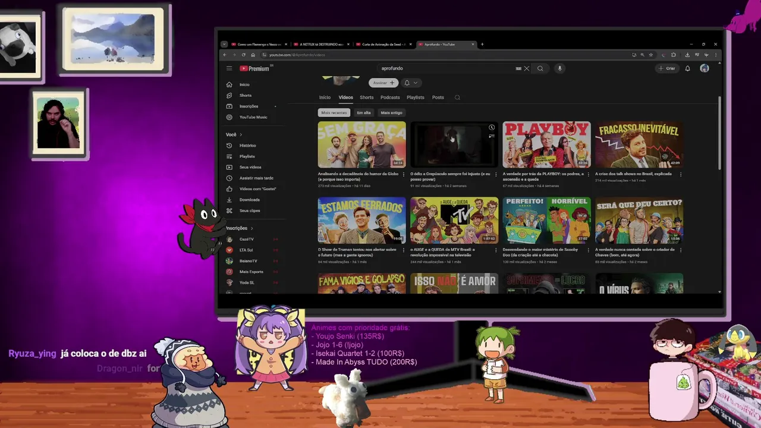Viewport: 761px width, 428px height.
Task: Bookmark this page with the star
Action: coord(651,55)
